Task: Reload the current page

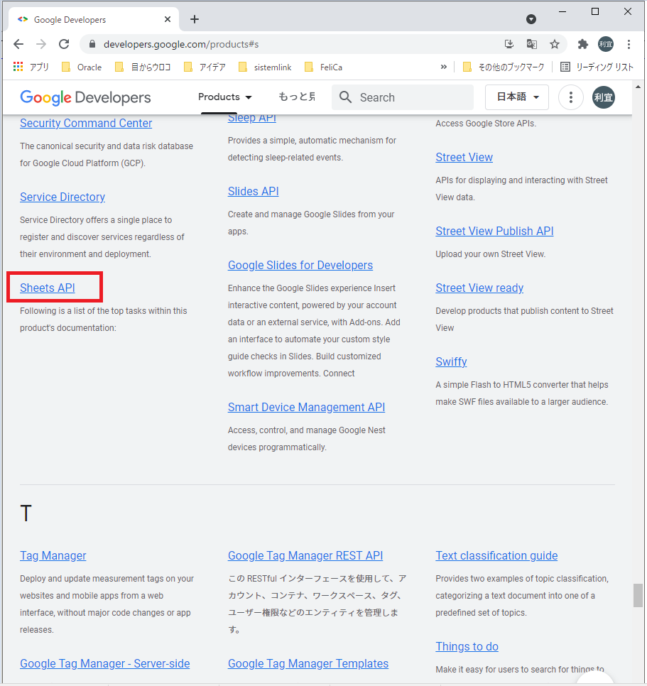Action: pyautogui.click(x=63, y=43)
